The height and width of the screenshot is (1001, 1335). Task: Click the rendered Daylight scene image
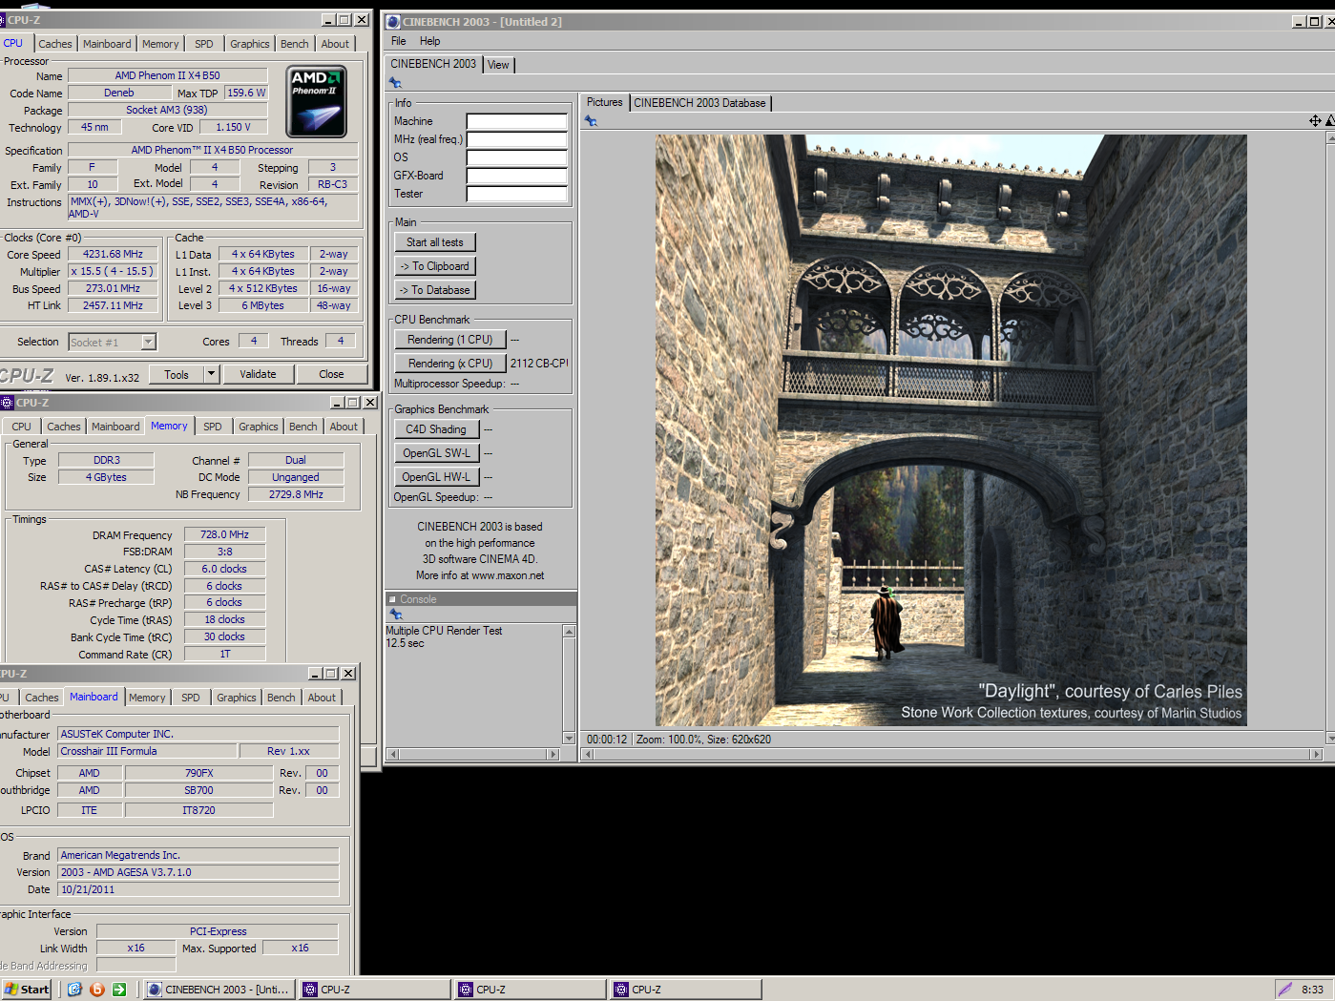[x=950, y=430]
